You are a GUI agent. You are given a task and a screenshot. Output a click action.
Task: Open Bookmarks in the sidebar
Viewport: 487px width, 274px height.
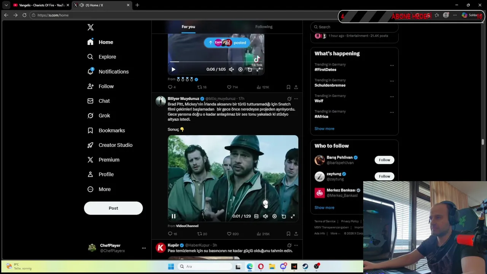pyautogui.click(x=106, y=130)
